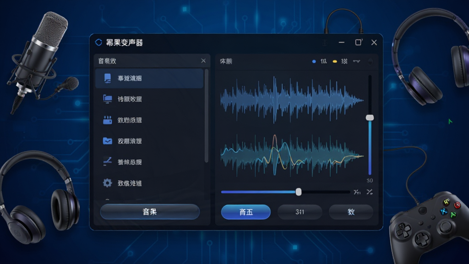
Task: Click the grey curve icon in waveform header
Action: tap(356, 61)
